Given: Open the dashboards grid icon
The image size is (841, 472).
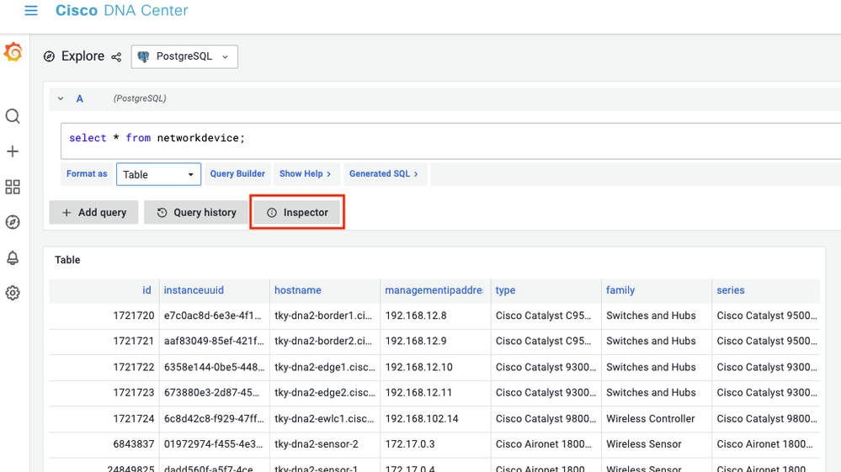Looking at the screenshot, I should click(x=13, y=187).
